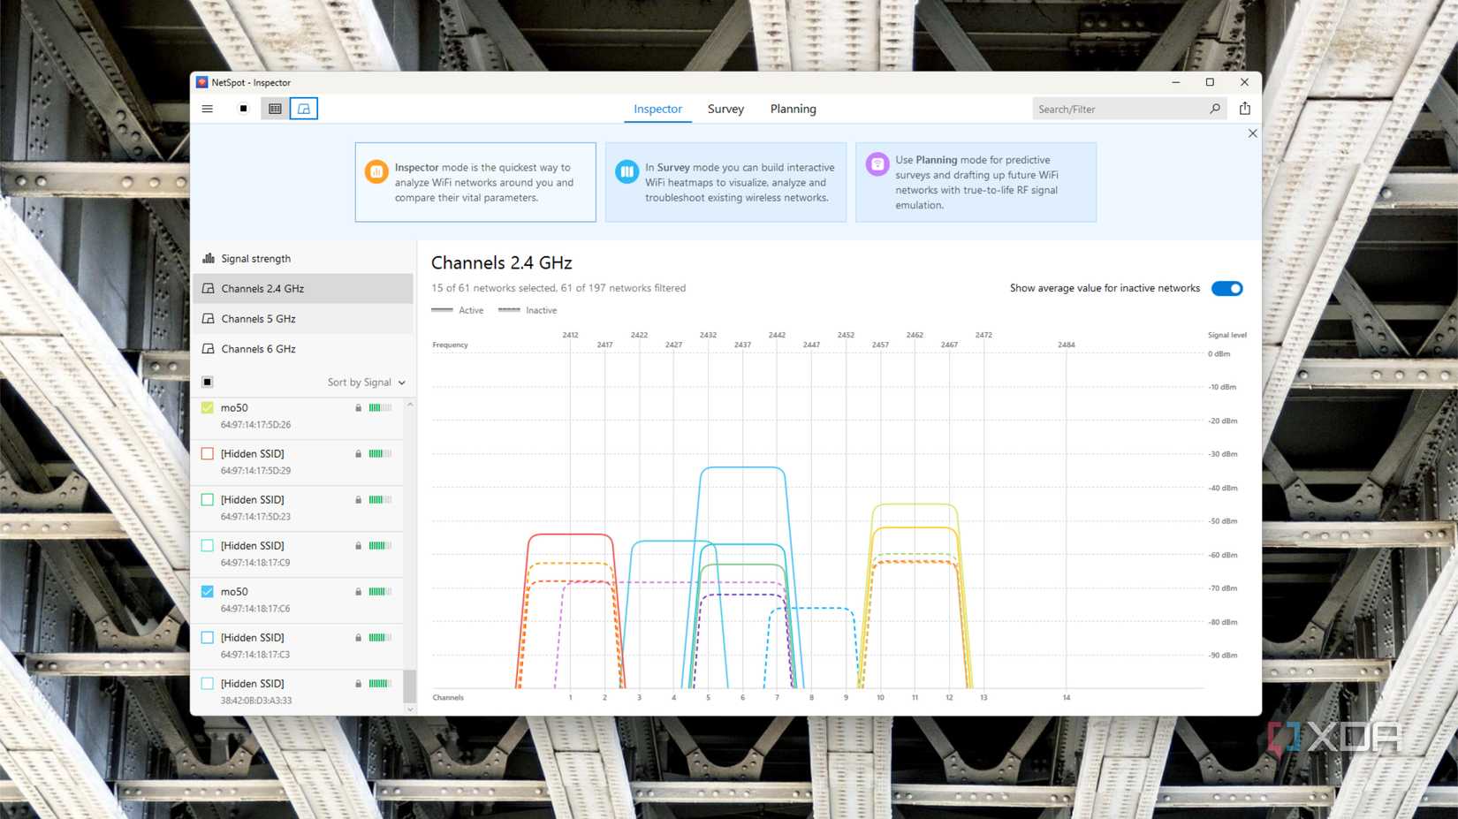The image size is (1458, 819).
Task: Open the Survey mode info card
Action: click(x=725, y=182)
